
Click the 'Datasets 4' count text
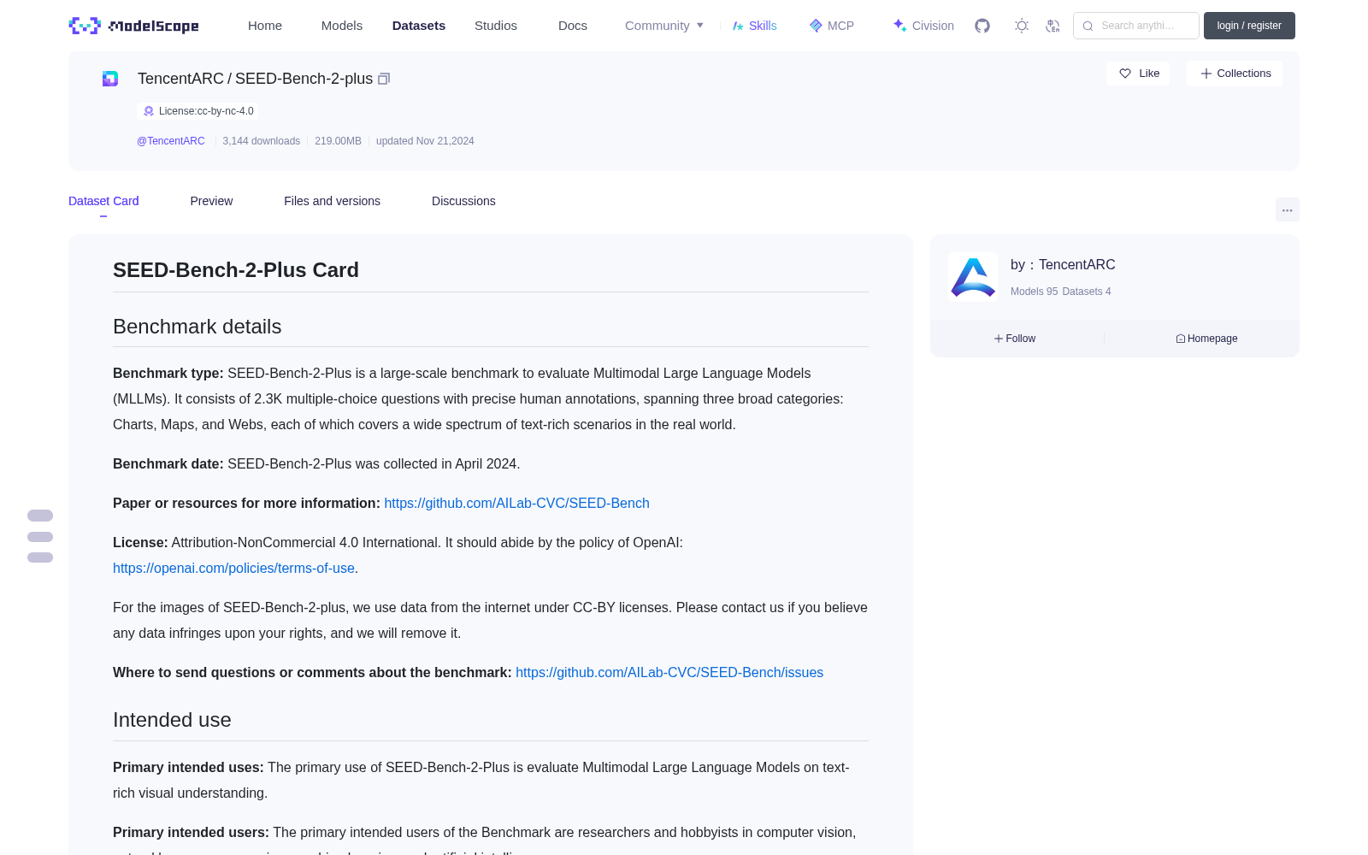[1087, 292]
